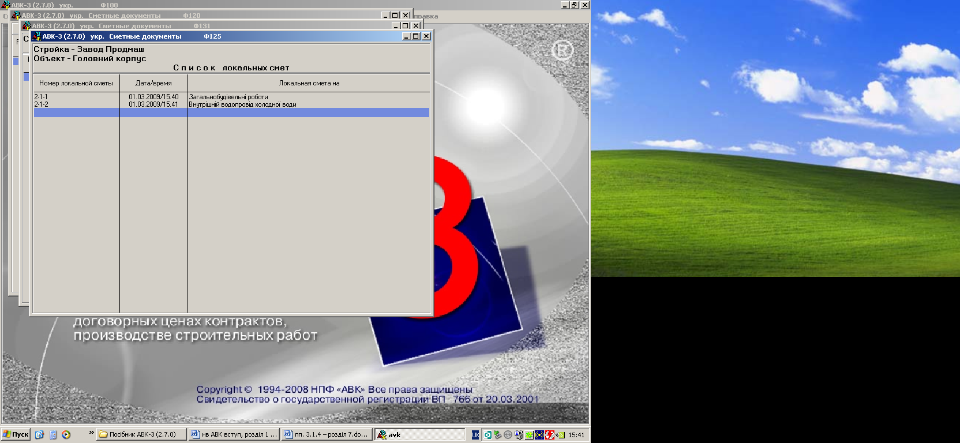Screen dimensions: 960x443
Task: Select row 2-1-1 in local estimates list
Action: tap(231, 97)
